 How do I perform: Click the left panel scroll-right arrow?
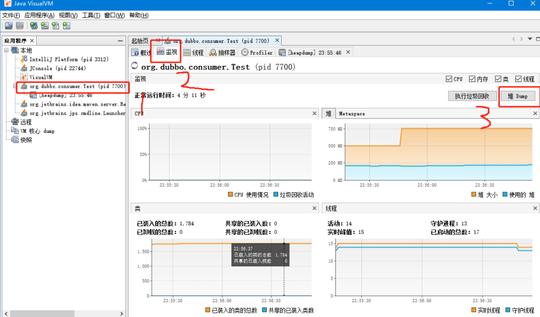[x=122, y=314]
